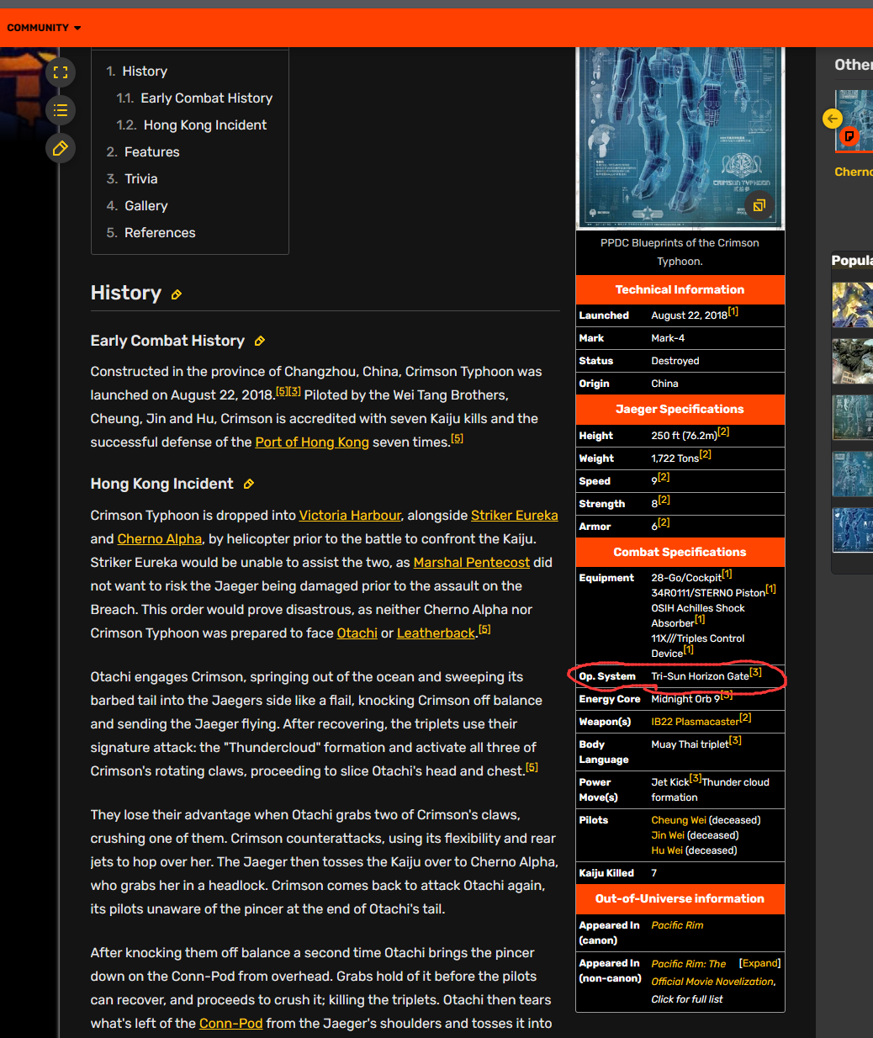
Task: Jump to Early Combat History contents entry
Action: point(206,98)
